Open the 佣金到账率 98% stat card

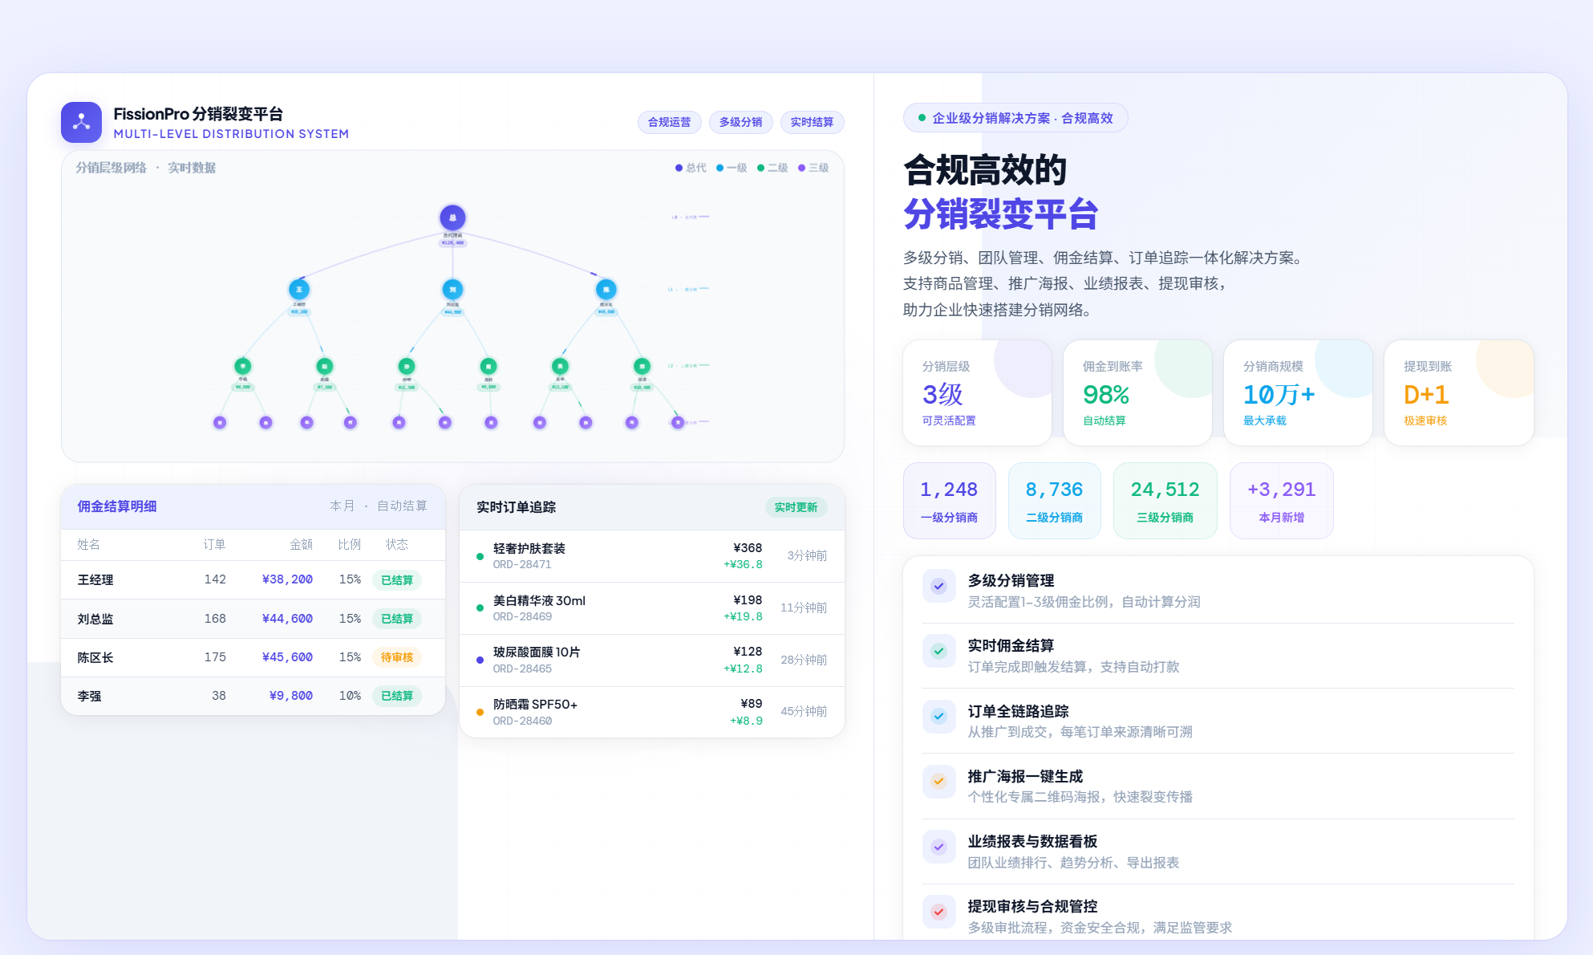[1137, 392]
